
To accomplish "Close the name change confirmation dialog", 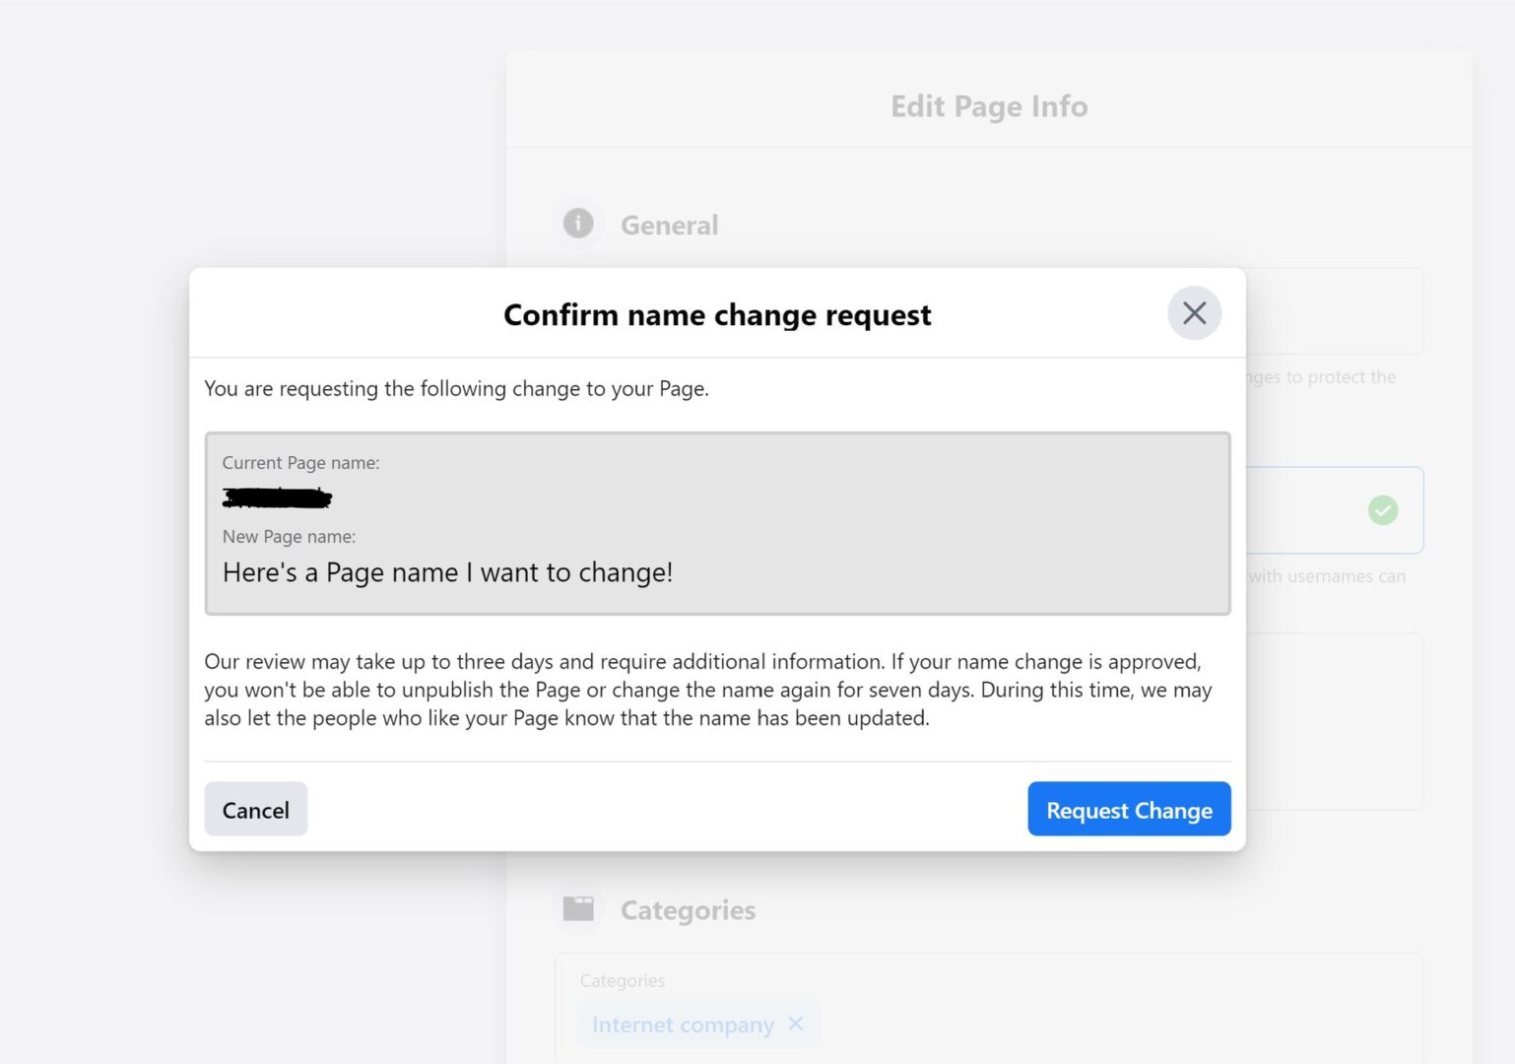I will pos(1194,313).
